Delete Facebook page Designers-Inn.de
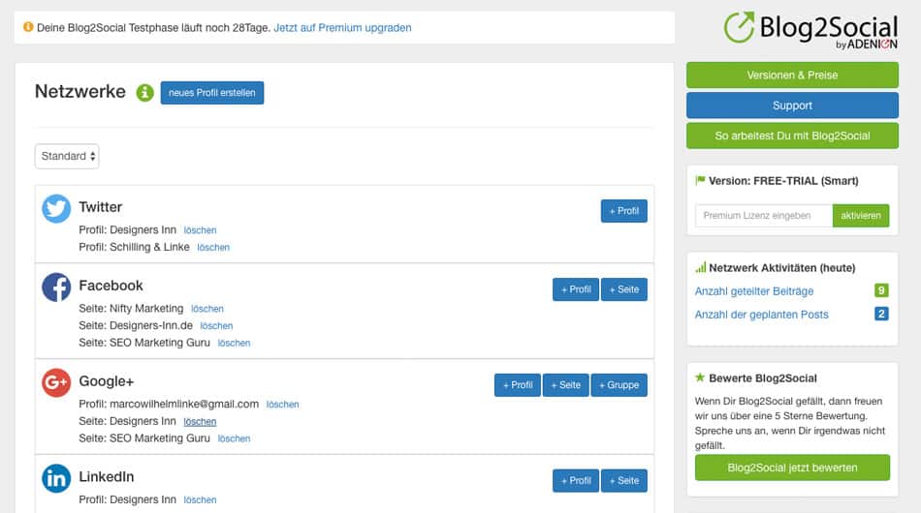Image resolution: width=921 pixels, height=513 pixels. pyautogui.click(x=216, y=325)
